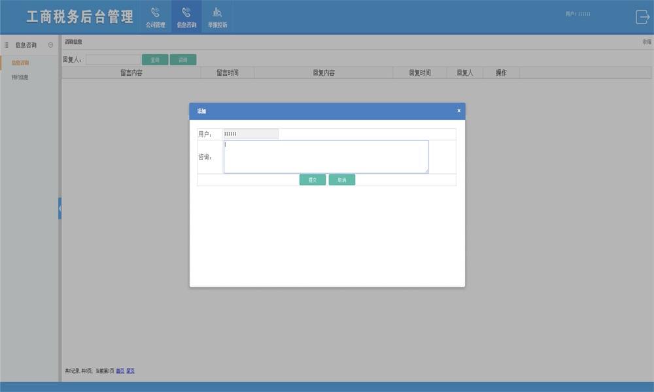Collapse the 信息咨询 sidebar section circle icon

coord(51,45)
